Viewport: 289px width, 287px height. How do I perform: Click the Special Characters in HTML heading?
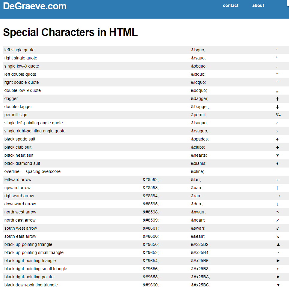click(x=70, y=32)
